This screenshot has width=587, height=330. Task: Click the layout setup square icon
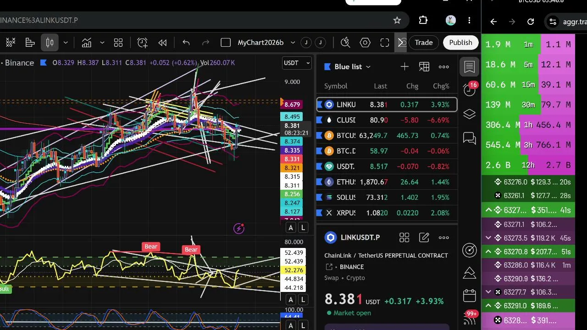[x=226, y=43]
